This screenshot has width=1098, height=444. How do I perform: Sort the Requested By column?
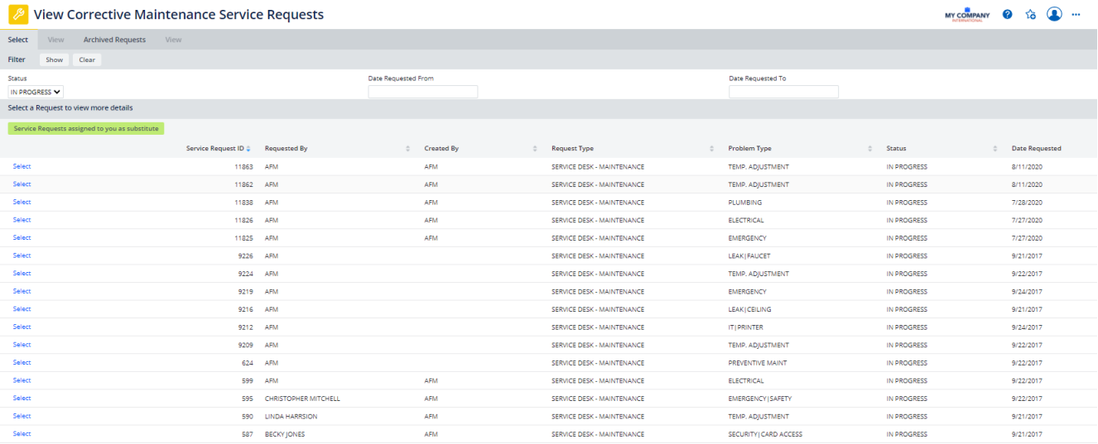407,149
